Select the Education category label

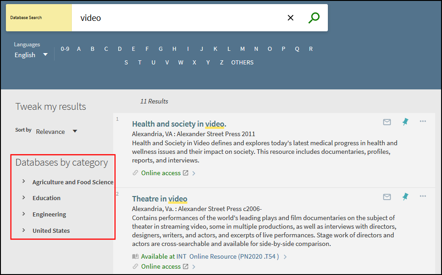pyautogui.click(x=46, y=198)
